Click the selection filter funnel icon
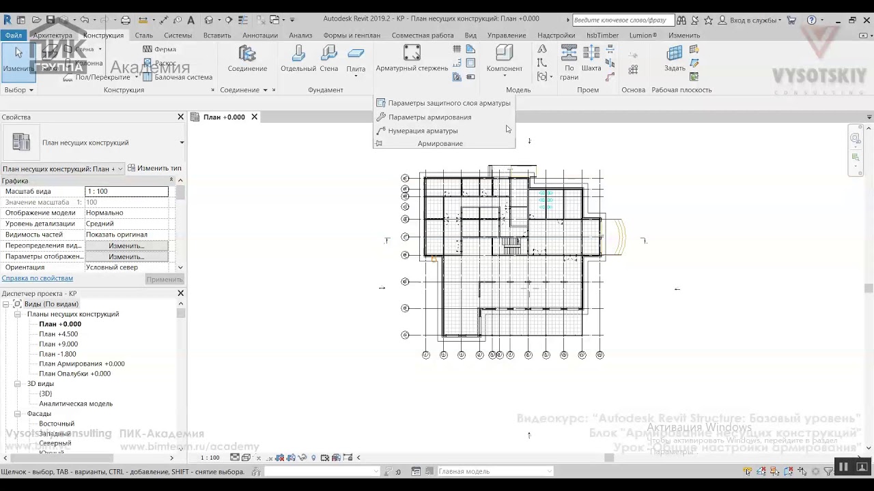874x491 pixels. pyautogui.click(x=828, y=471)
